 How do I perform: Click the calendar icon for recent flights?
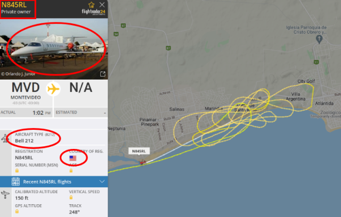click(x=15, y=181)
